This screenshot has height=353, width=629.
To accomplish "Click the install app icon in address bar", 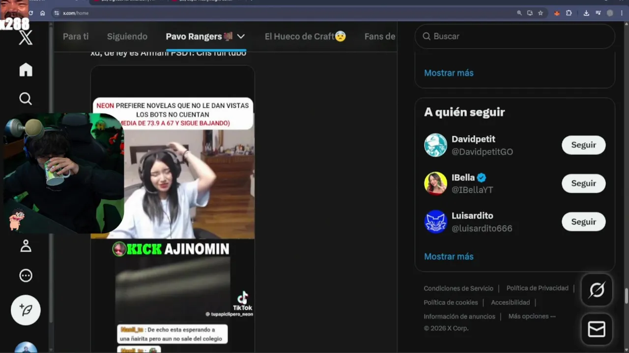I will click(x=530, y=13).
